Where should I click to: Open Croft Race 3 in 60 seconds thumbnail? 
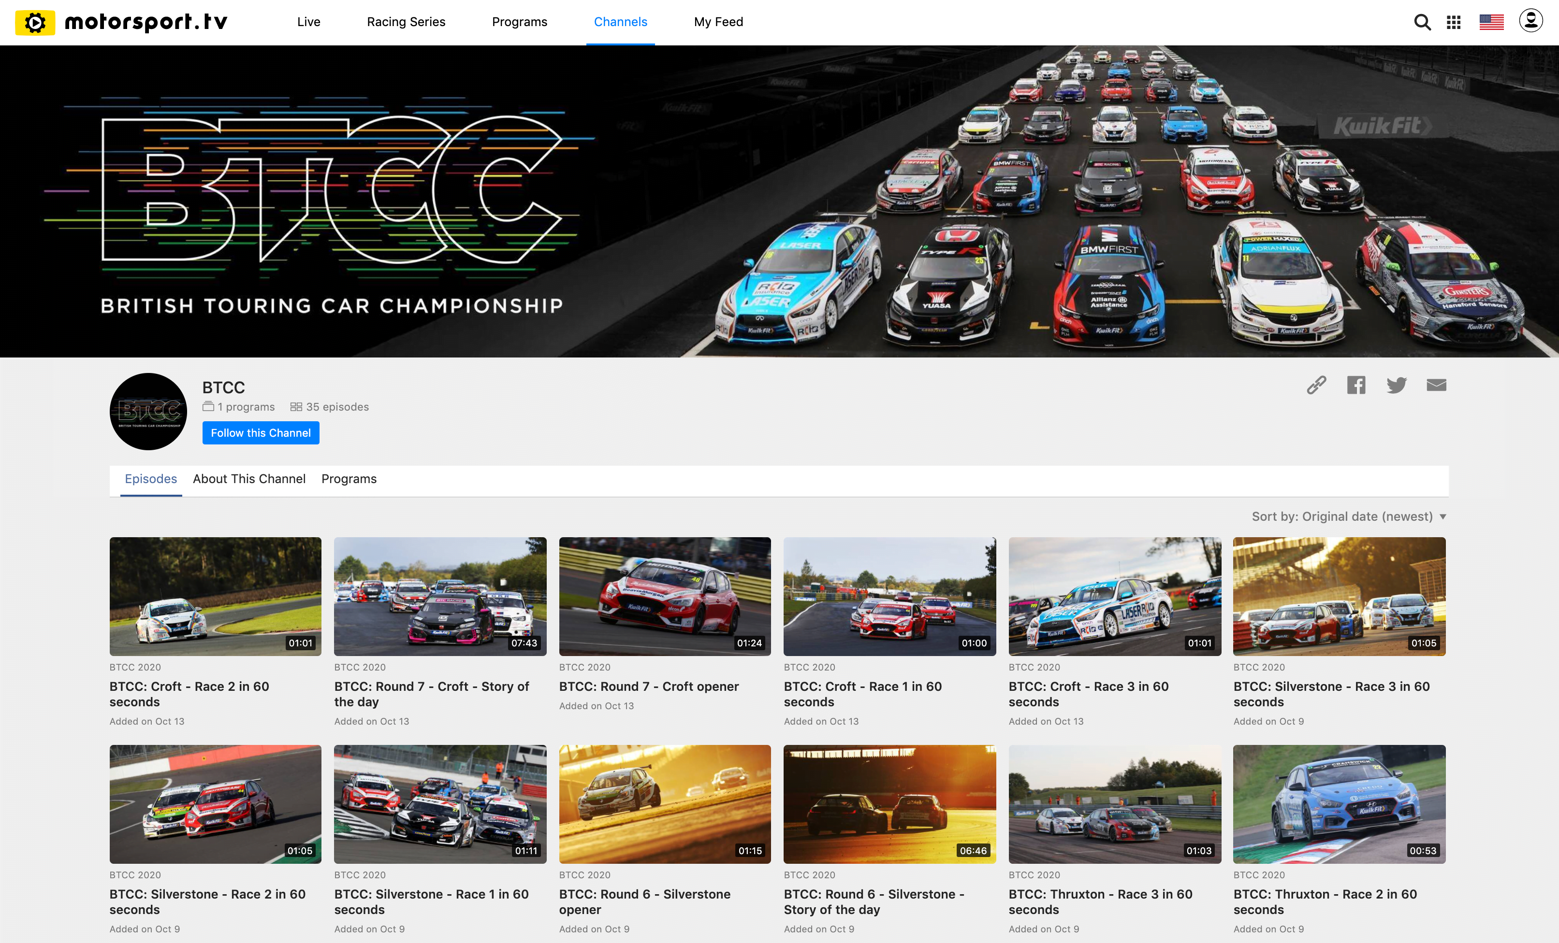coord(1115,597)
